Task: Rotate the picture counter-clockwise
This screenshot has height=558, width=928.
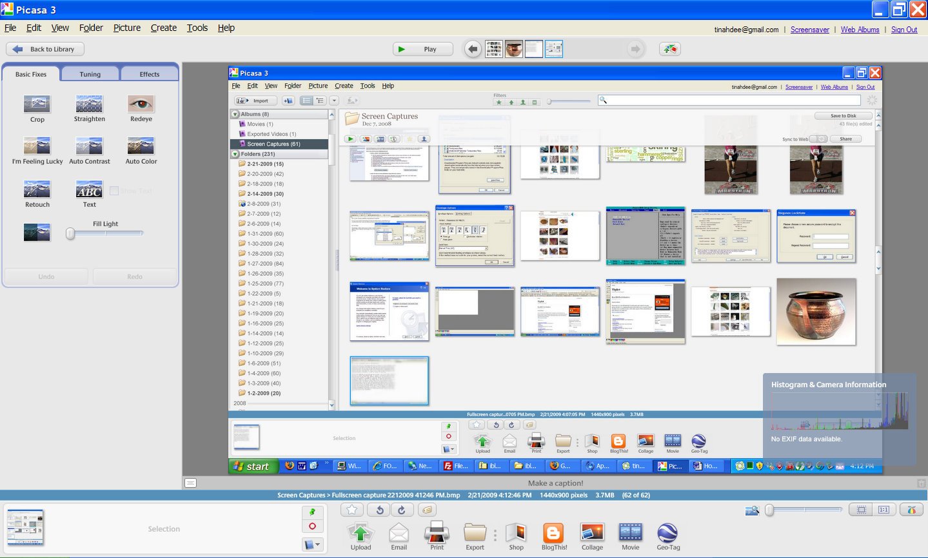Action: pos(379,510)
